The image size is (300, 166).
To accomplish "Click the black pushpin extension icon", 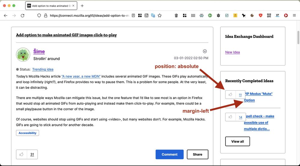I will click(244, 16).
